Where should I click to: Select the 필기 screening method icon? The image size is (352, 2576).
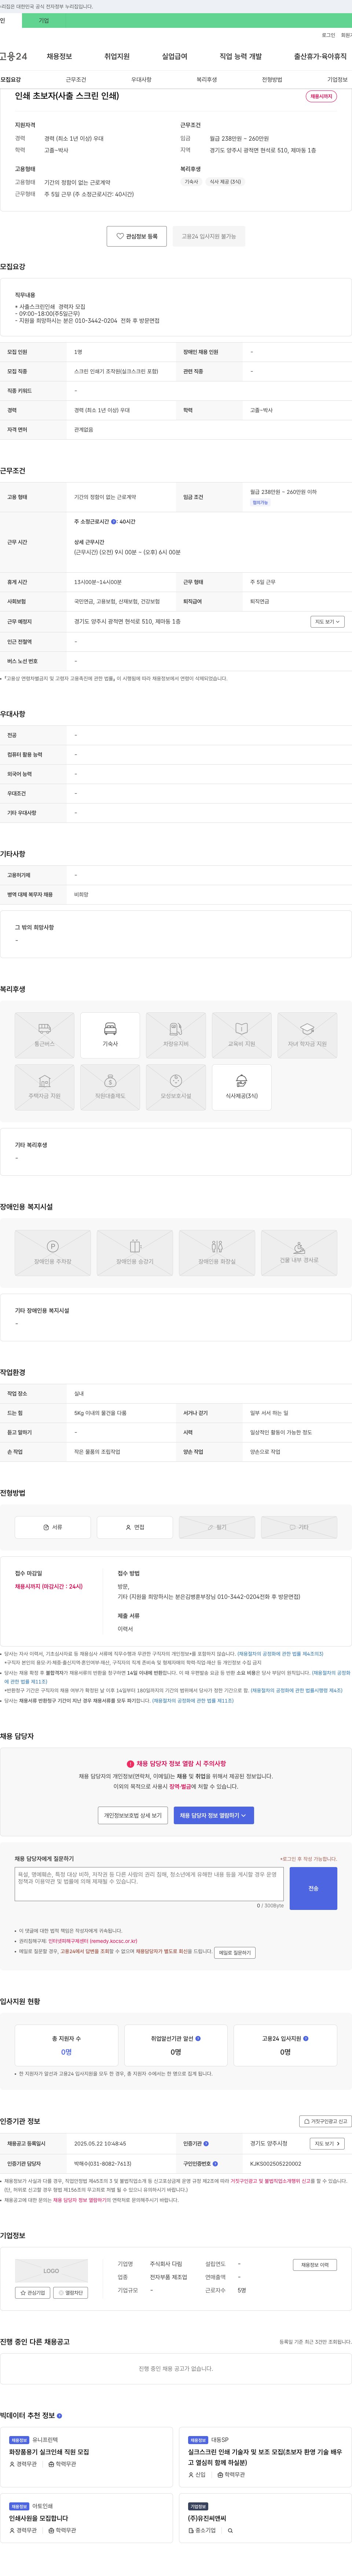tap(217, 1527)
